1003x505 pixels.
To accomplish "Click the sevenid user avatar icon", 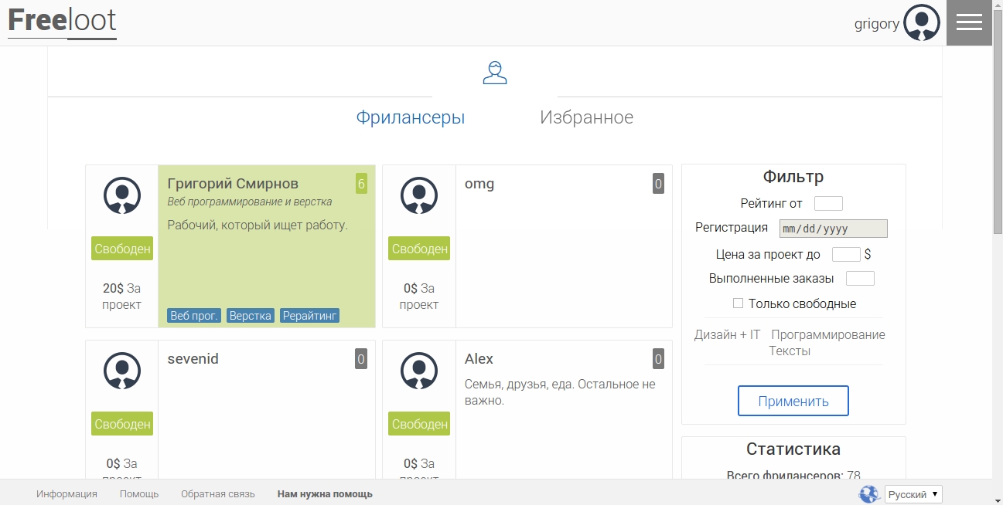I will (122, 371).
